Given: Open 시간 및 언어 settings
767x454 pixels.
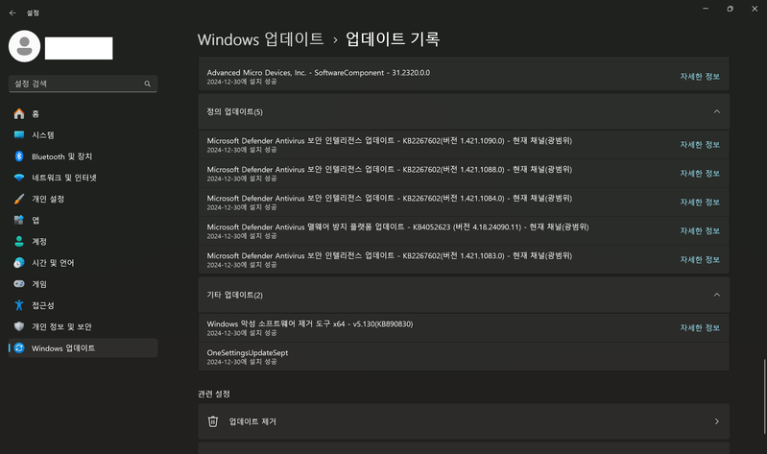Looking at the screenshot, I should (x=83, y=263).
